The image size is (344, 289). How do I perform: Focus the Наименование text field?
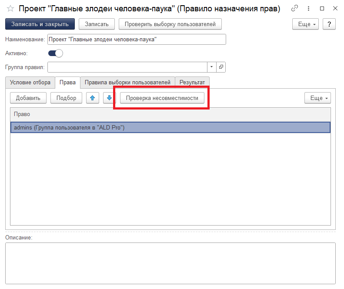coord(137,40)
